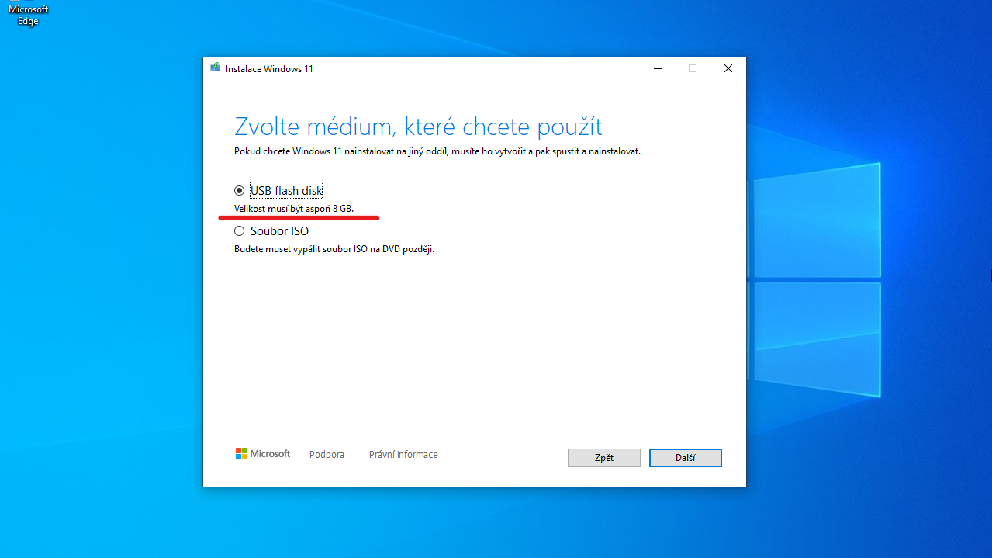This screenshot has width=992, height=558.
Task: Click the greyed-out maximize button
Action: (x=693, y=68)
